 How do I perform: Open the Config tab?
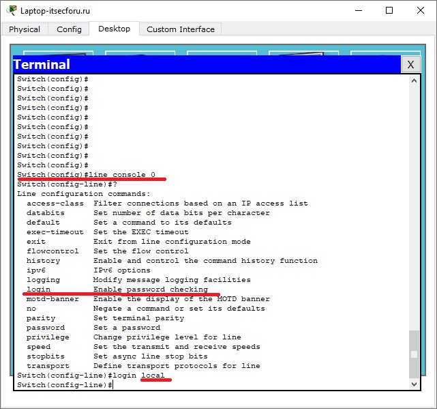tap(69, 29)
